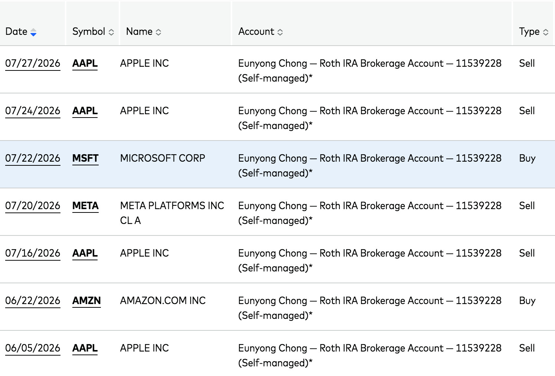The width and height of the screenshot is (555, 376).
Task: Click the Account column header label
Action: click(x=256, y=32)
